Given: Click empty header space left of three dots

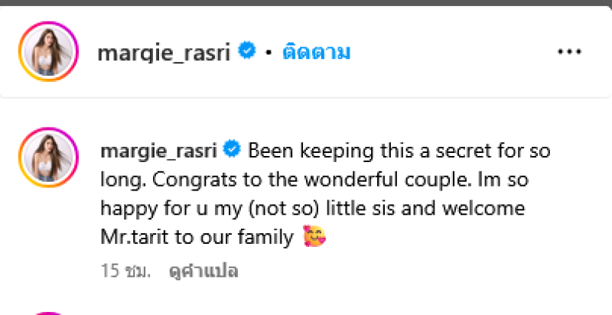Looking at the screenshot, I should pyautogui.click(x=459, y=52).
